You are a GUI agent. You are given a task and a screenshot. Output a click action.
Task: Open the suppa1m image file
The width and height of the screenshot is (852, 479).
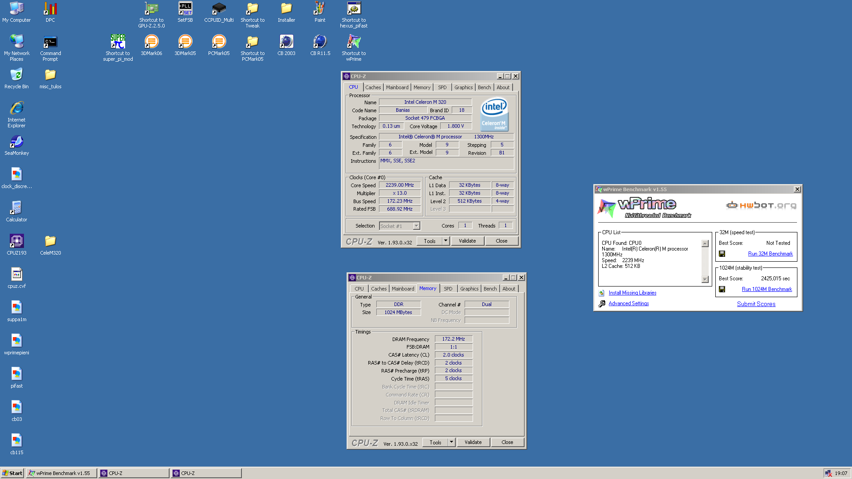click(16, 311)
